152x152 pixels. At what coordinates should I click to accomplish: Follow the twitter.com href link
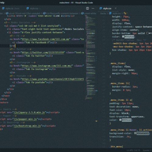point(43,52)
